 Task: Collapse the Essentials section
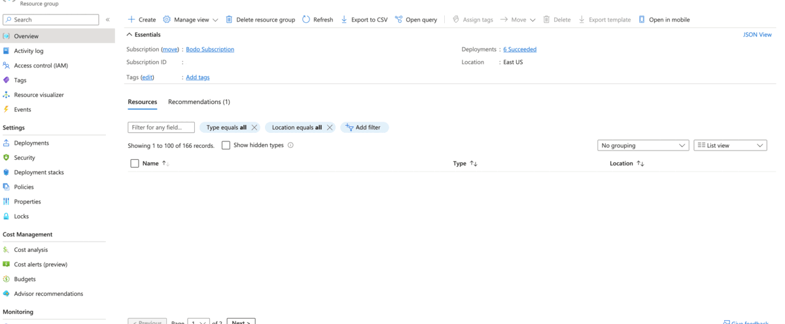(x=130, y=35)
